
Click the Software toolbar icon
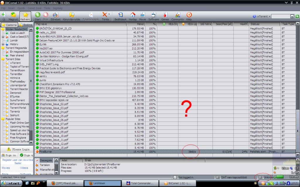coord(154,15)
